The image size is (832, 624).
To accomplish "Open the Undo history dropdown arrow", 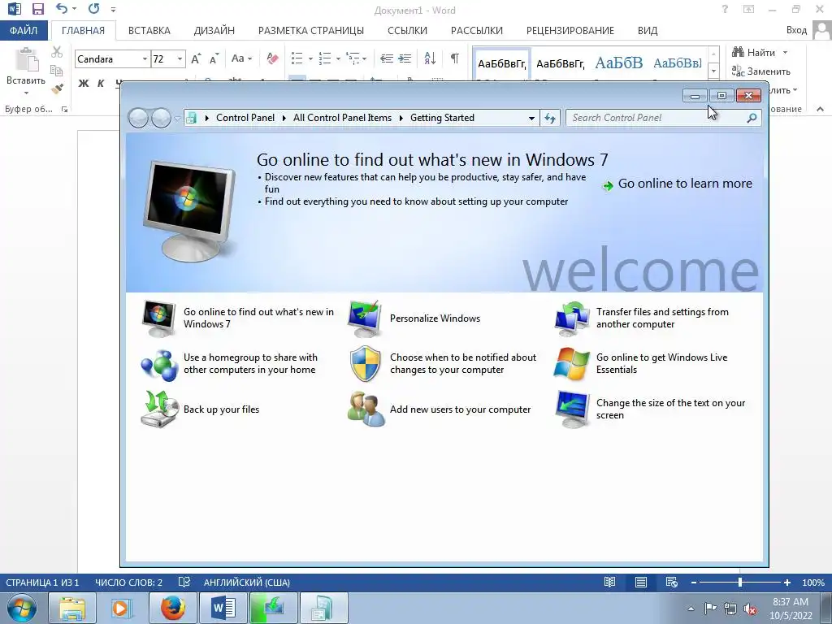I will [74, 9].
